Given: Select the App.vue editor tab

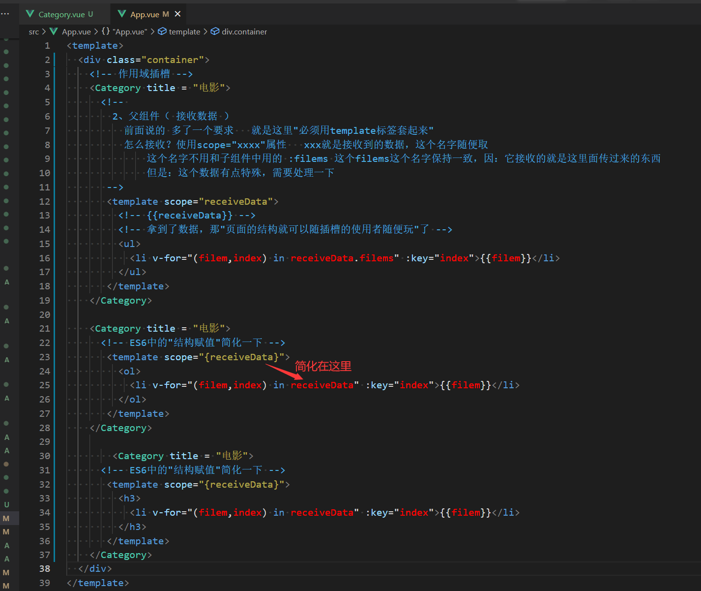Looking at the screenshot, I should (x=148, y=14).
